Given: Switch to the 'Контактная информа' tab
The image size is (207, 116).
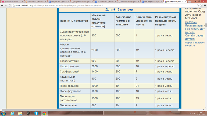Looking at the screenshot, I should point(128,2).
